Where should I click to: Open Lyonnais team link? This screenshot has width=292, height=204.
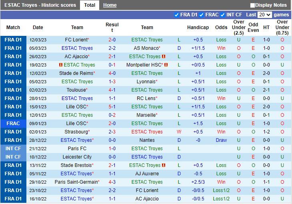146,81
